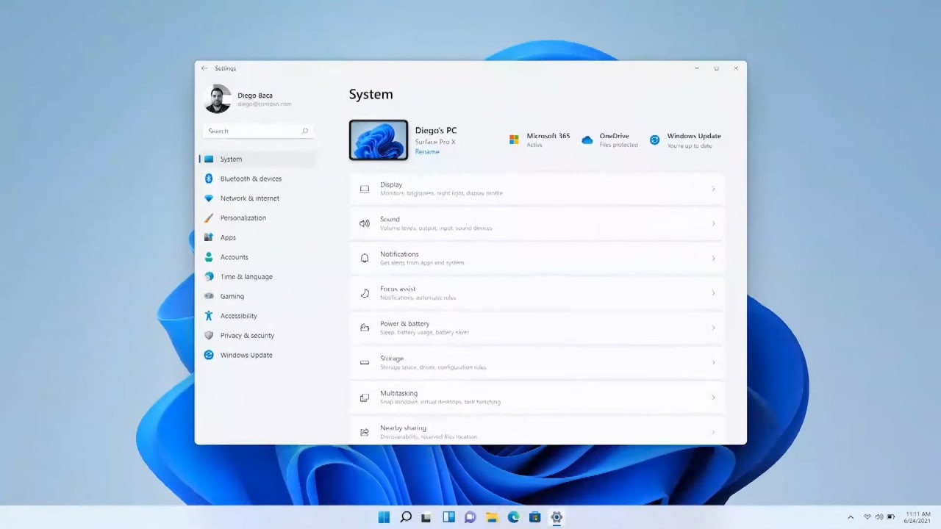This screenshot has width=941, height=529.
Task: Click the Rename link under Diego's PC
Action: point(427,152)
